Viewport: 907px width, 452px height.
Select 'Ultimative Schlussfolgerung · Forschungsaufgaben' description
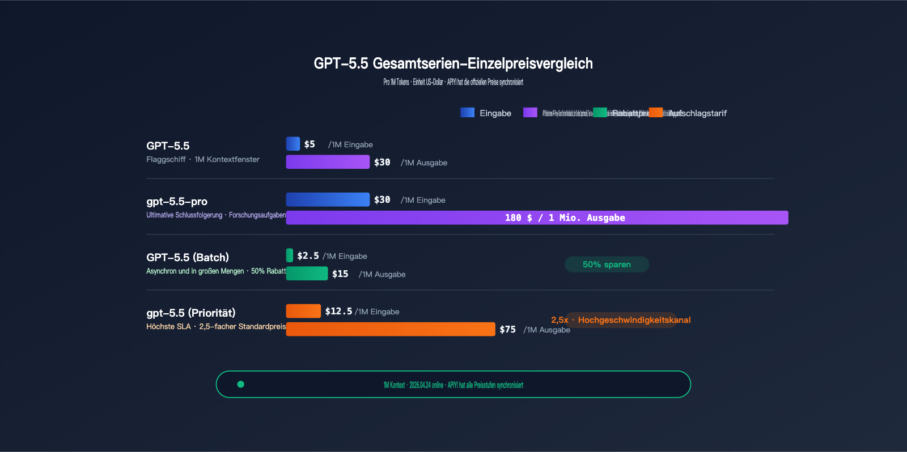216,215
